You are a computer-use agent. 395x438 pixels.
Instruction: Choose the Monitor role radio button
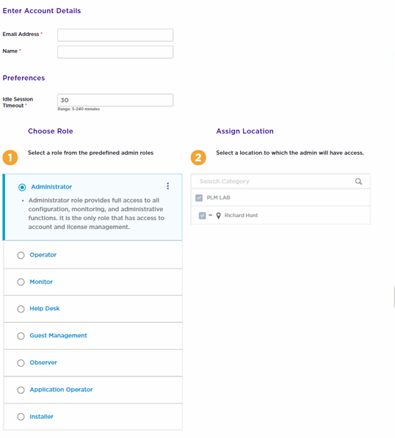click(x=21, y=282)
